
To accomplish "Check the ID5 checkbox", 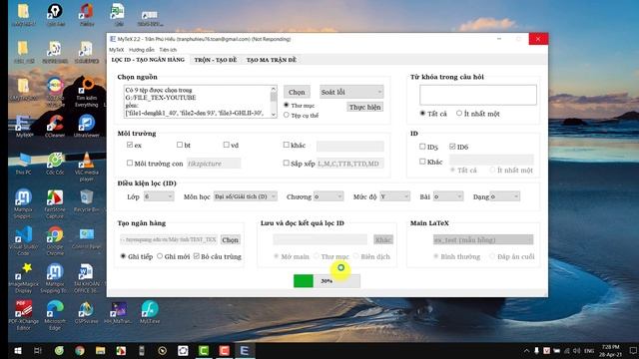I will 422,147.
